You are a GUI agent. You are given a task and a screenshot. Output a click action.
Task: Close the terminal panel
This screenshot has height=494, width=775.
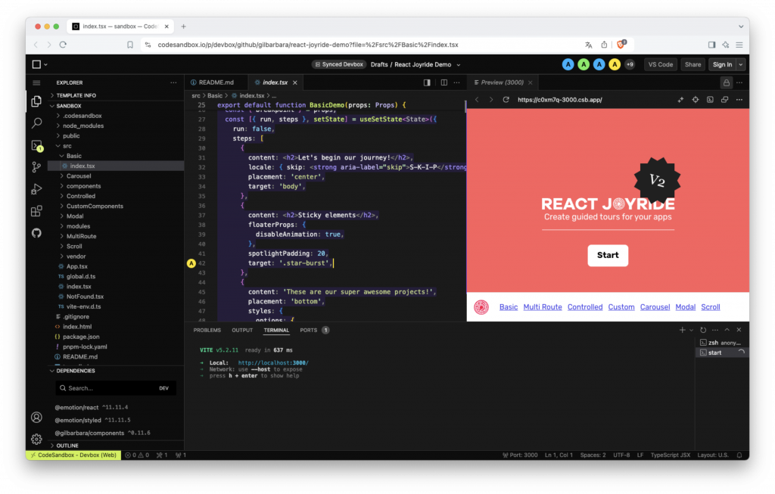click(x=739, y=330)
